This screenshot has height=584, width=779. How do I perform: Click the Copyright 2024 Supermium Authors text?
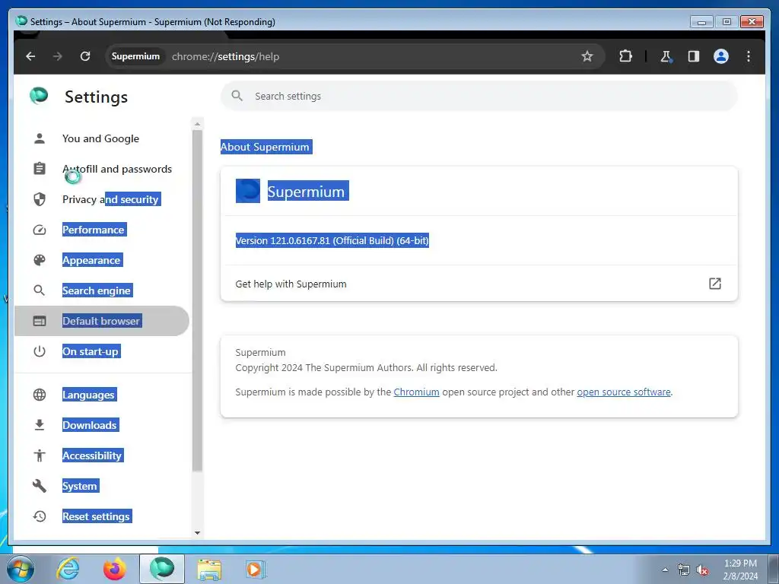click(366, 367)
